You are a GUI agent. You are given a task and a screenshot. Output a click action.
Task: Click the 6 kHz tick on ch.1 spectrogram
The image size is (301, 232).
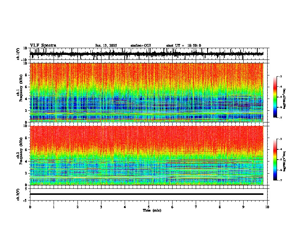26,87
